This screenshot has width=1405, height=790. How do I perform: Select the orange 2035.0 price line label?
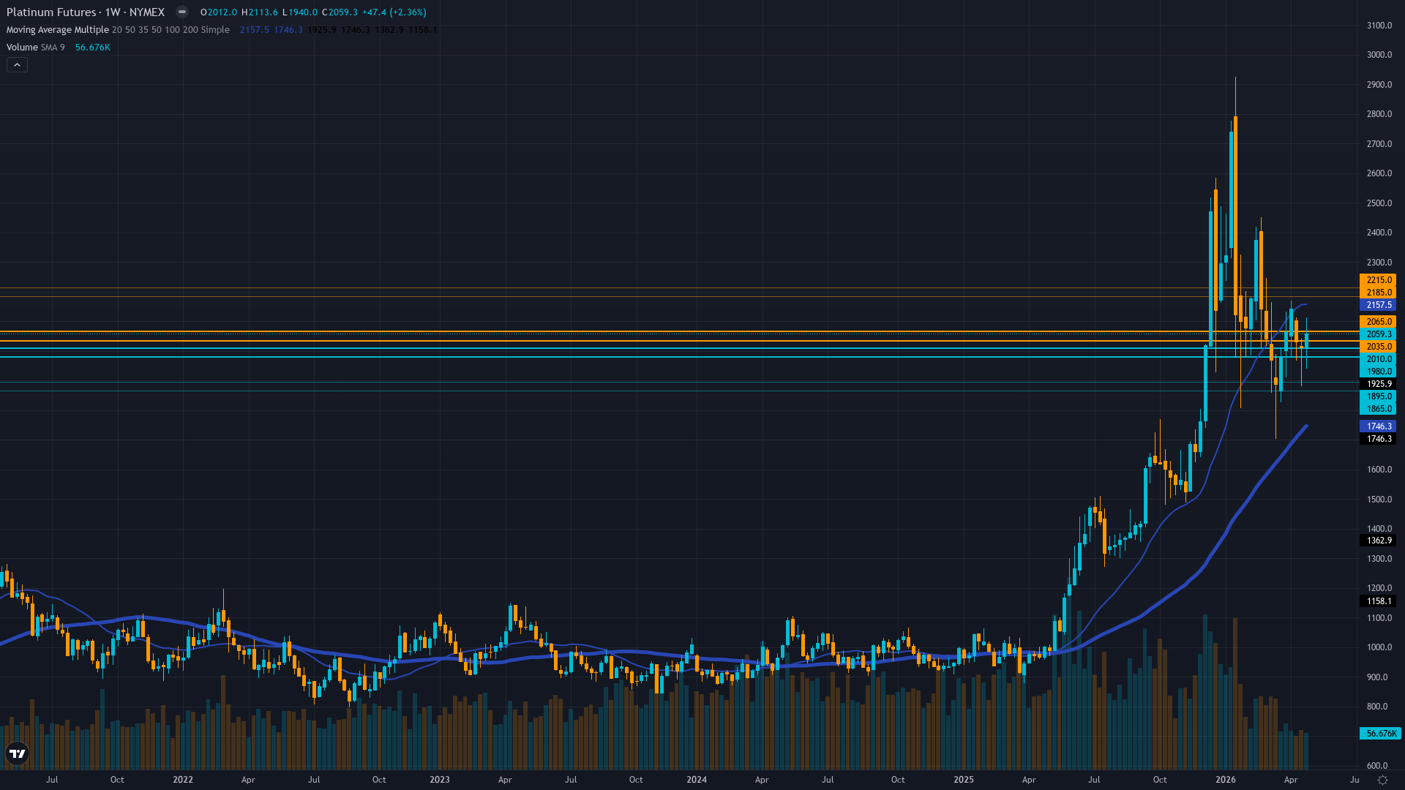tap(1378, 347)
